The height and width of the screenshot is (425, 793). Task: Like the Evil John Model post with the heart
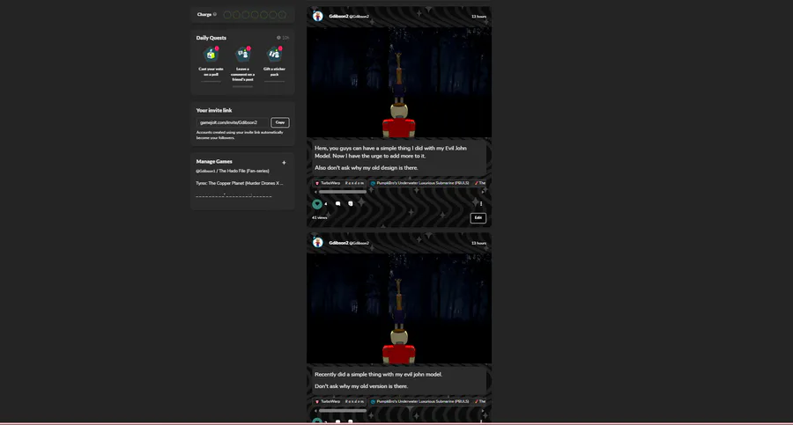point(317,203)
